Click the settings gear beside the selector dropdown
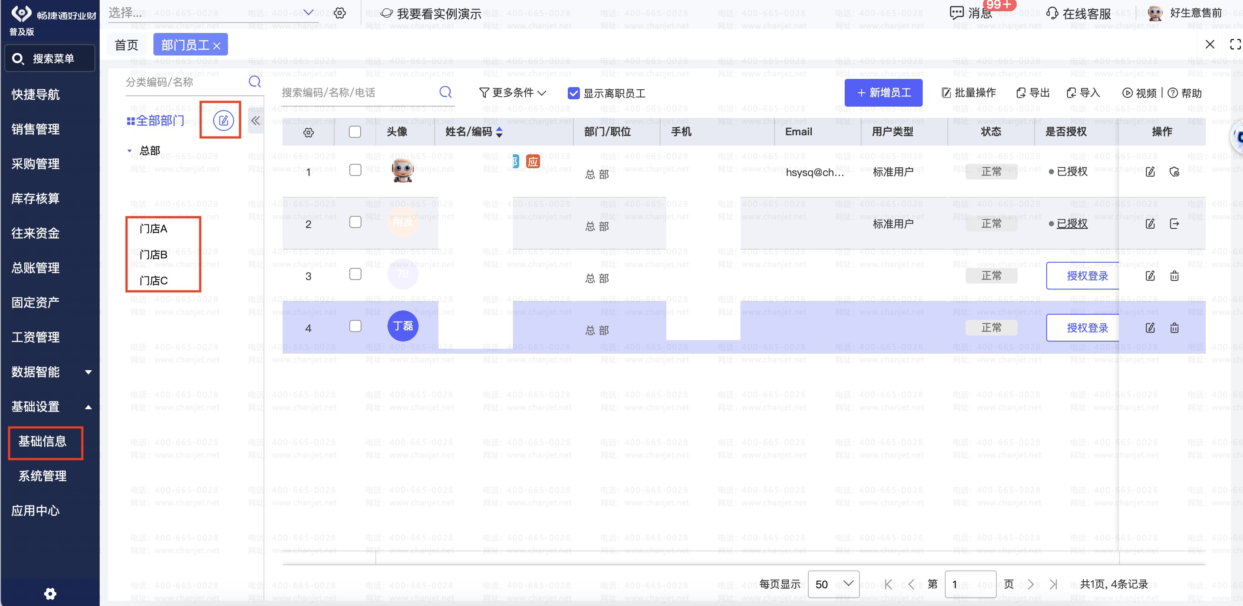 pos(340,13)
